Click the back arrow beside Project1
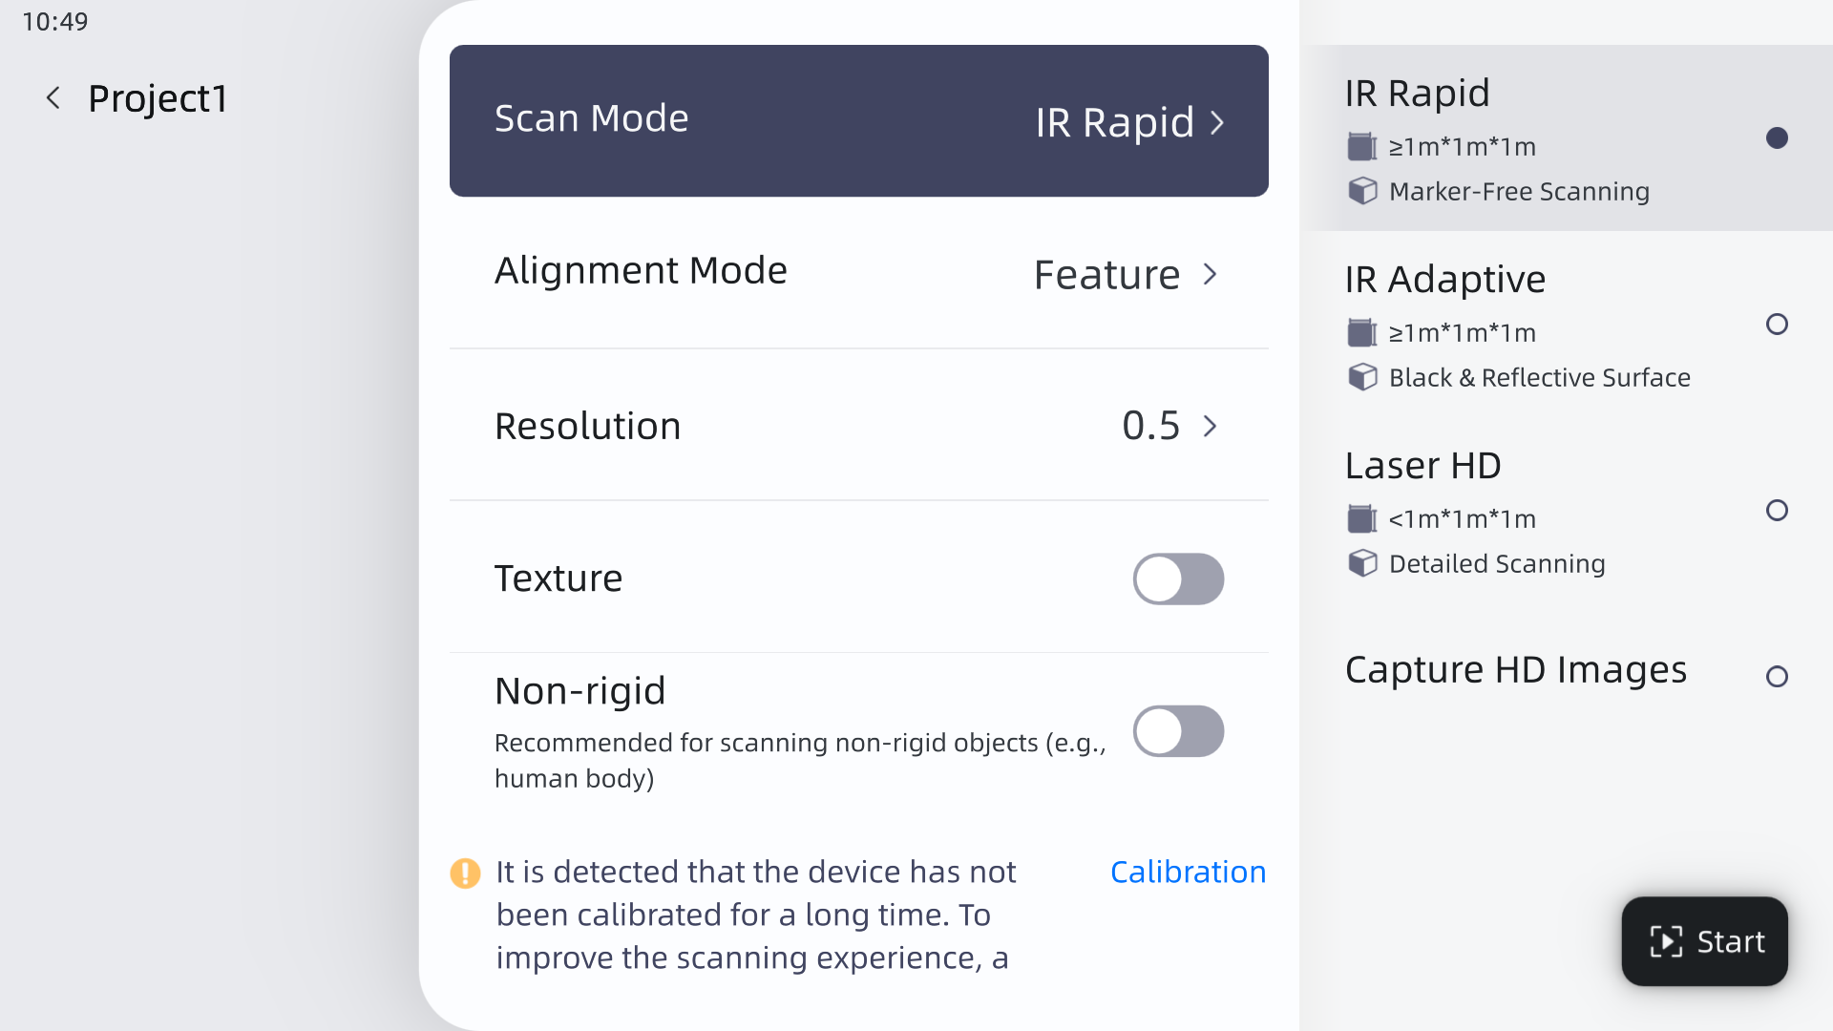The width and height of the screenshot is (1833, 1031). coord(53,98)
